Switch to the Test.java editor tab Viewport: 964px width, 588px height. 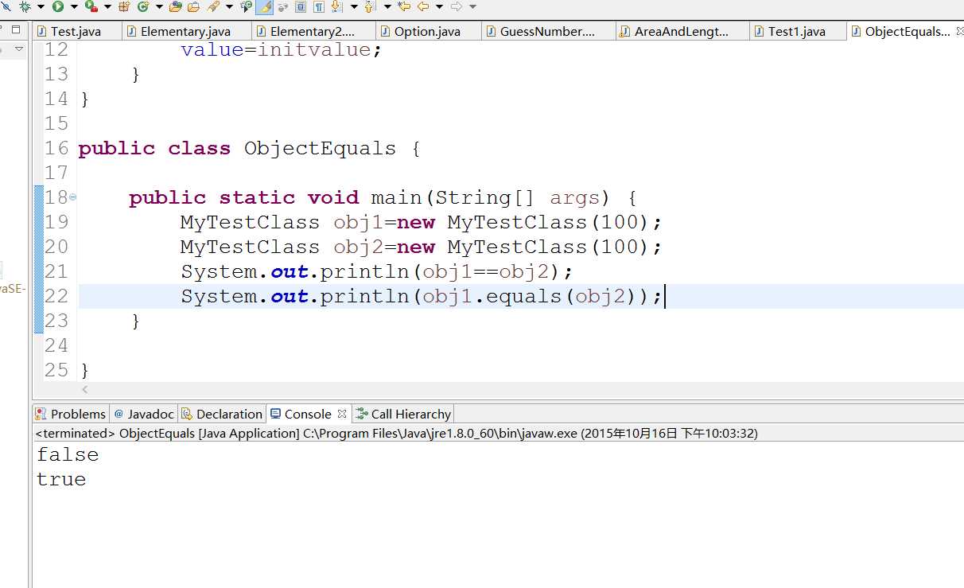click(x=76, y=32)
